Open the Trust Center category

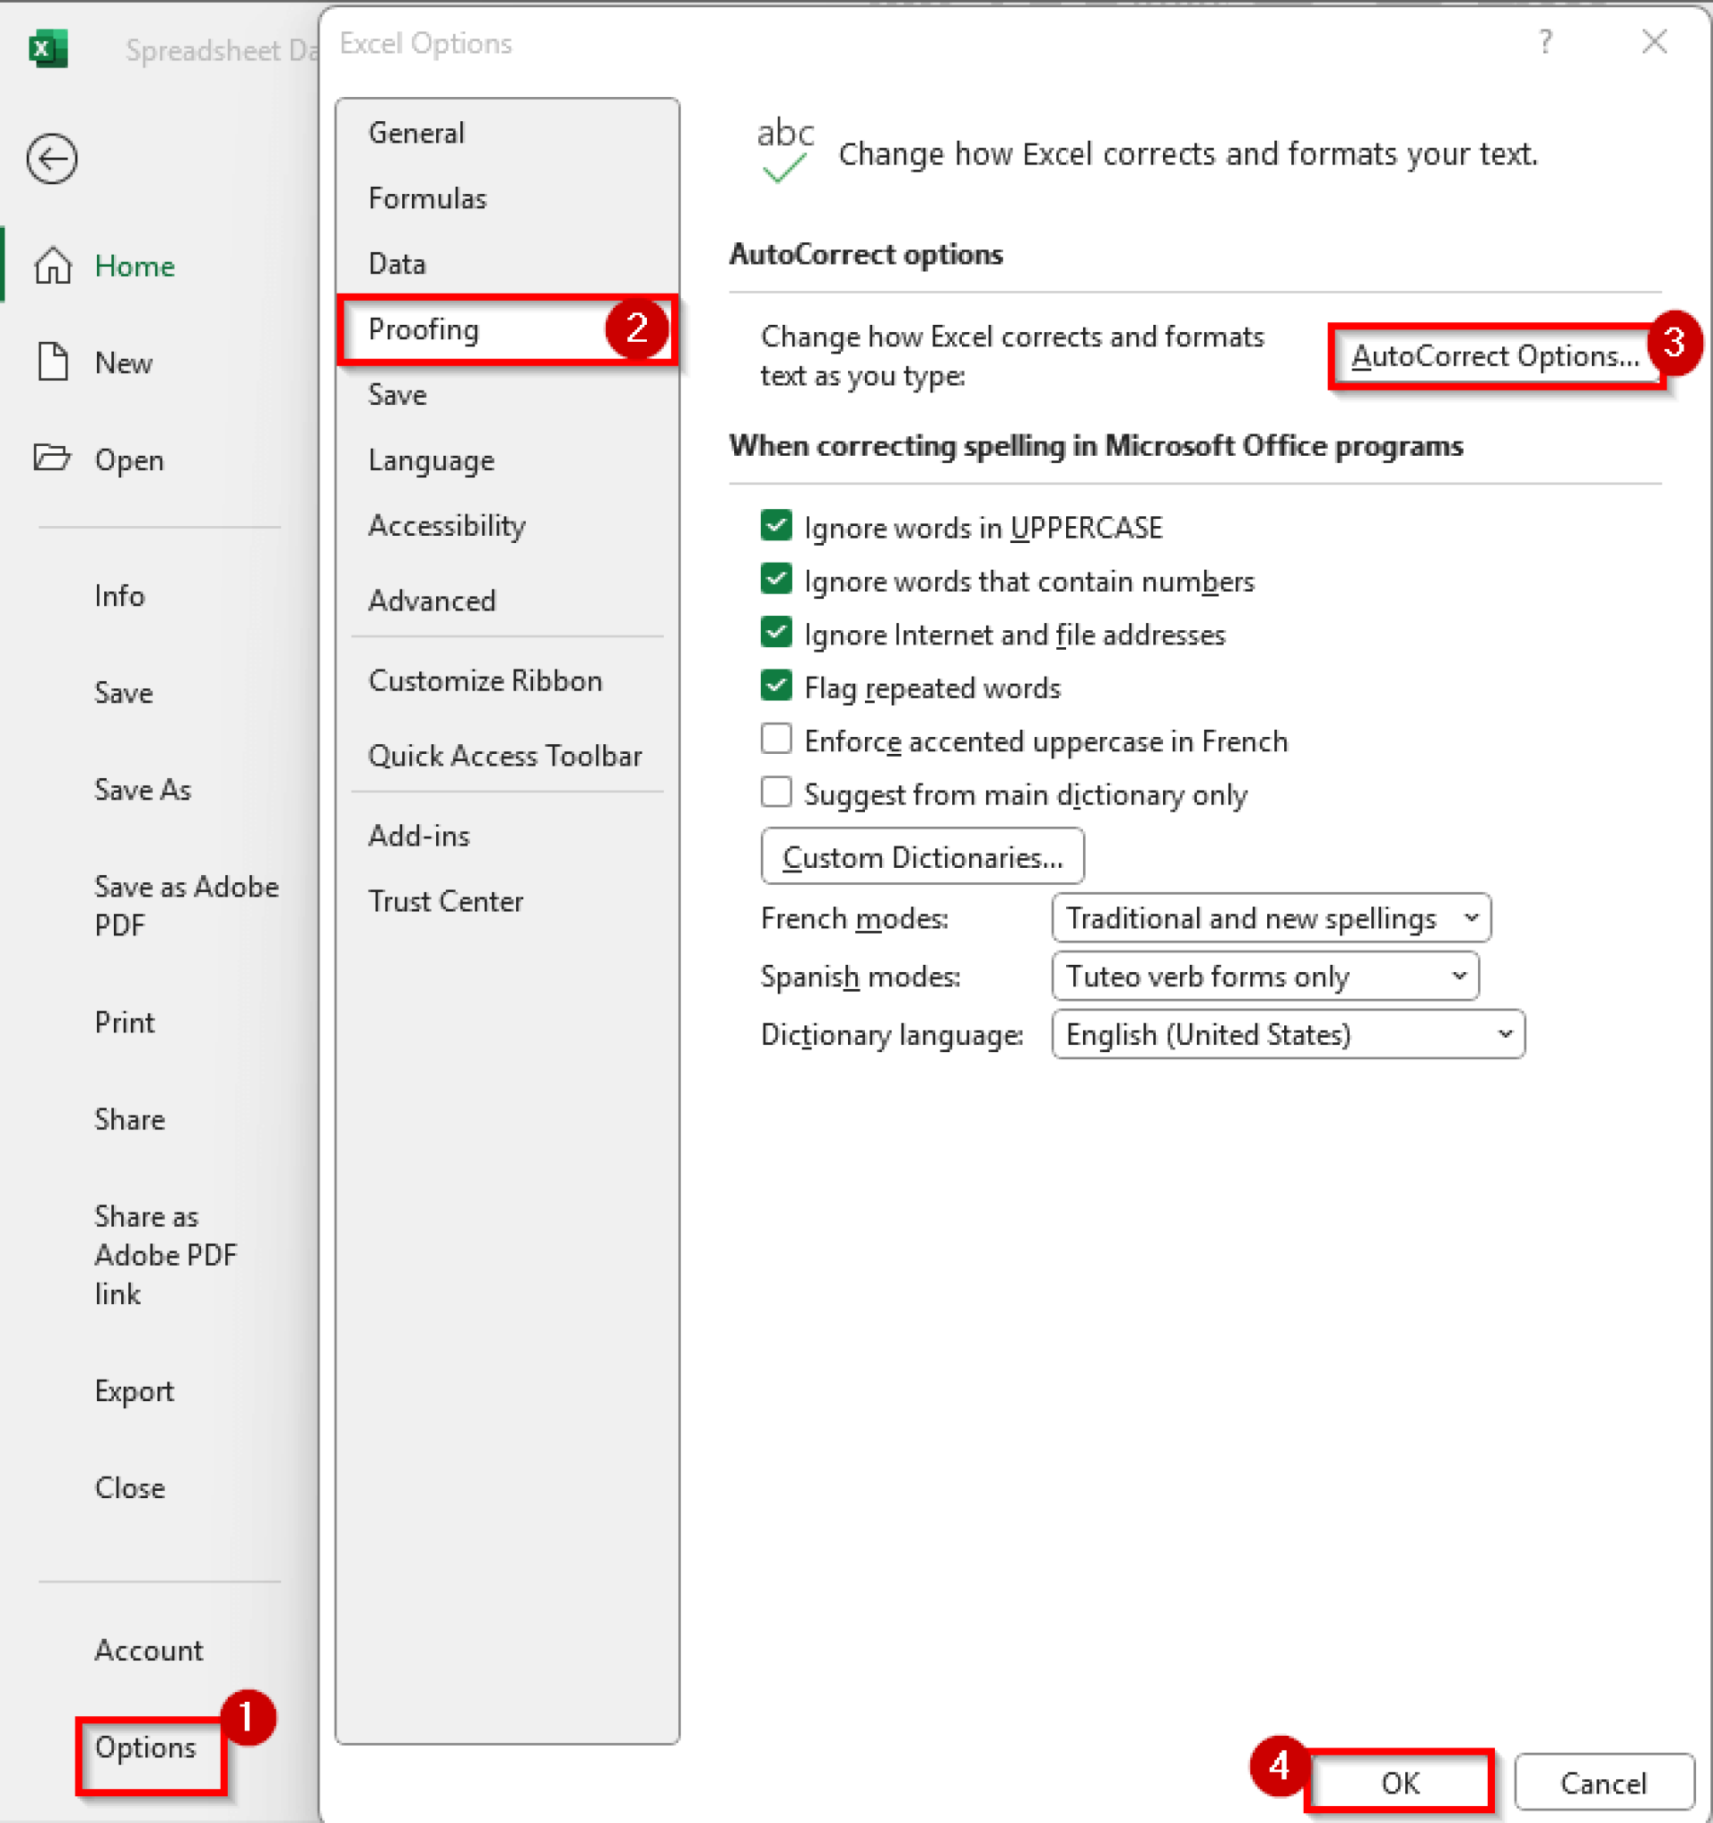click(447, 901)
